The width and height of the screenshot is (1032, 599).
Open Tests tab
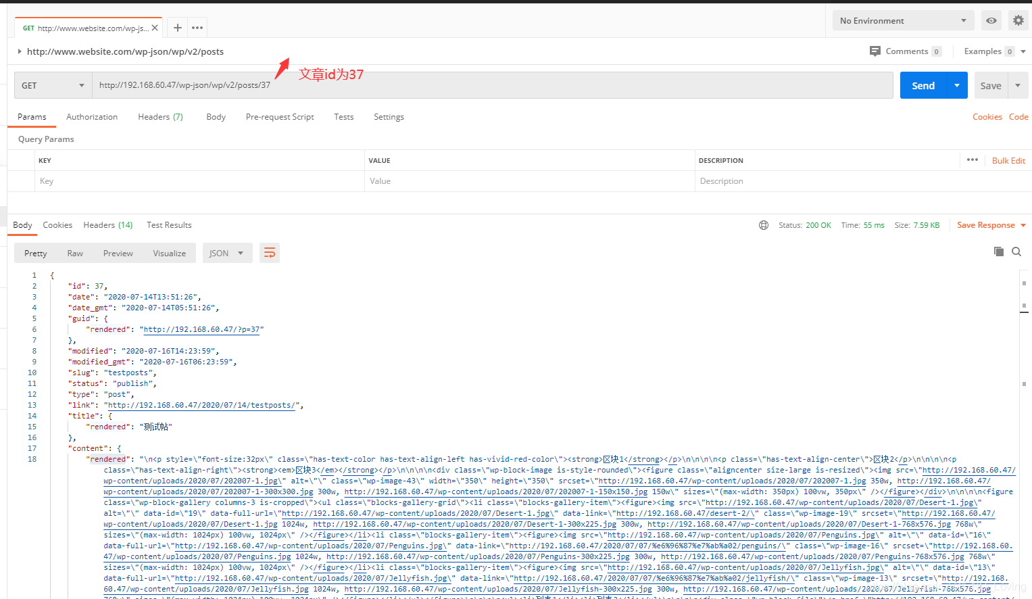click(x=343, y=117)
